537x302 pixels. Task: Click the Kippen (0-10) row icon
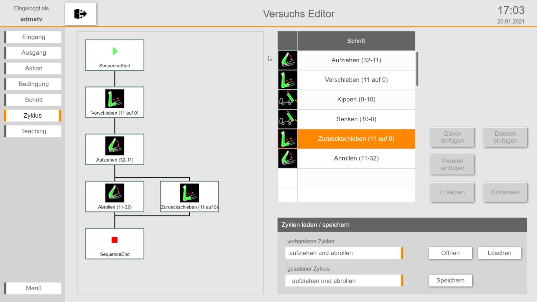pos(288,100)
